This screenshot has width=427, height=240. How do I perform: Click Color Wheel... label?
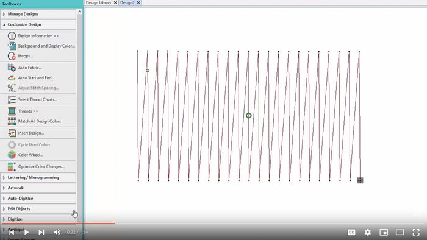[x=30, y=155]
